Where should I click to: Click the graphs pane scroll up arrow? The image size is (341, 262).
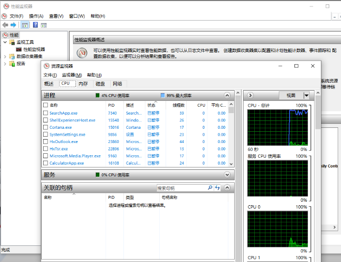pyautogui.click(x=318, y=93)
